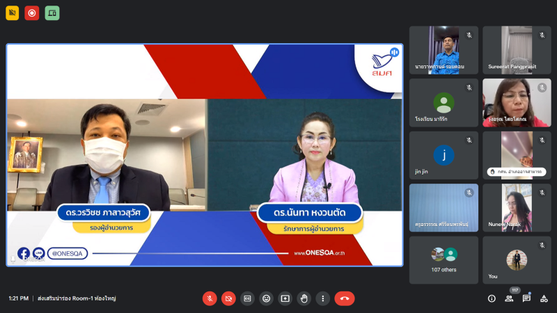Image resolution: width=557 pixels, height=313 pixels.
Task: Click the present screen icon
Action: click(x=285, y=298)
